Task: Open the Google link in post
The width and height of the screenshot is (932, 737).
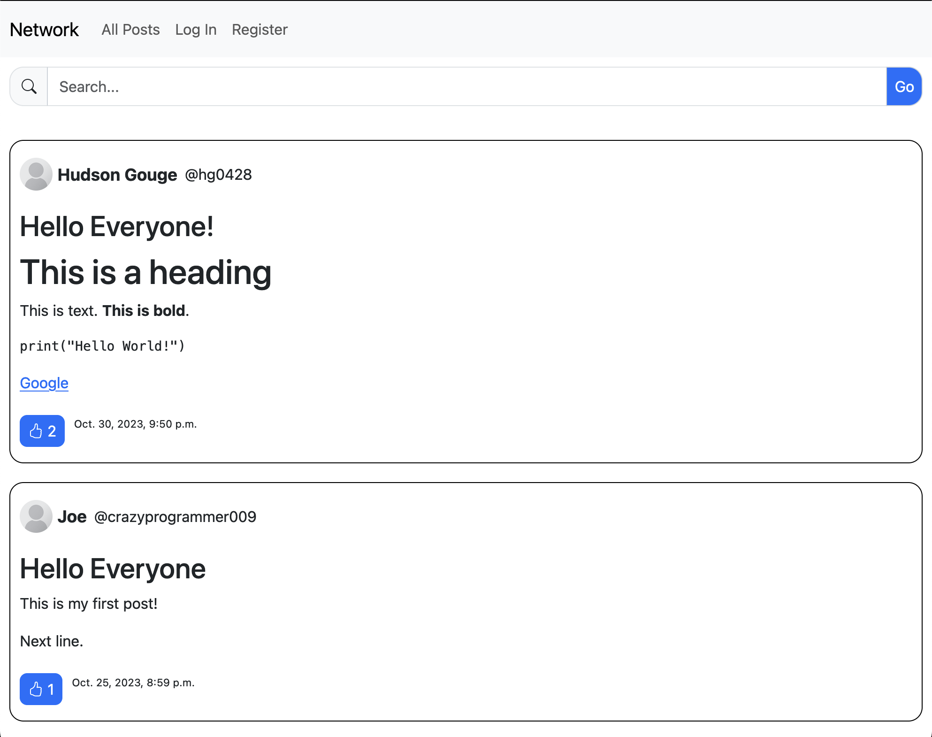Action: point(44,383)
